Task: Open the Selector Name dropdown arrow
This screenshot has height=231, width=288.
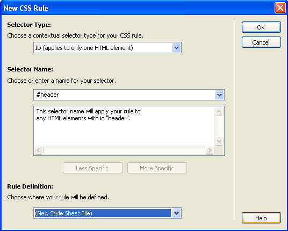Action: [219, 95]
